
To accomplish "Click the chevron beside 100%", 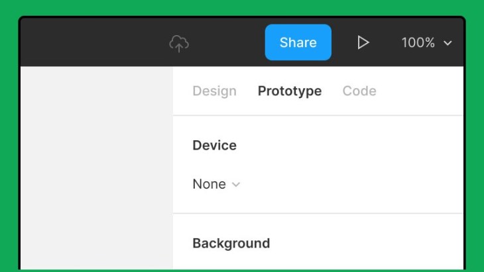I will click(x=448, y=43).
